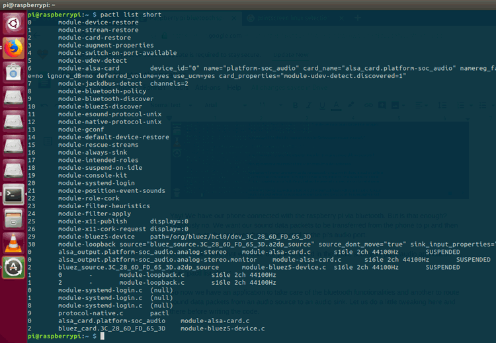The width and height of the screenshot is (496, 343).
Task: Select the 'module-rescue-streams' line
Action: point(99,145)
